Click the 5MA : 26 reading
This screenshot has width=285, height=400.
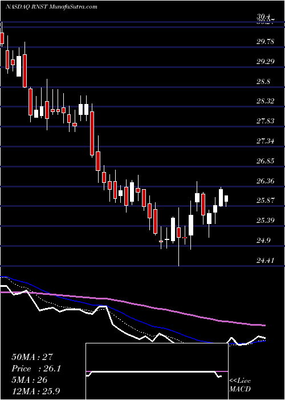pos(30,380)
